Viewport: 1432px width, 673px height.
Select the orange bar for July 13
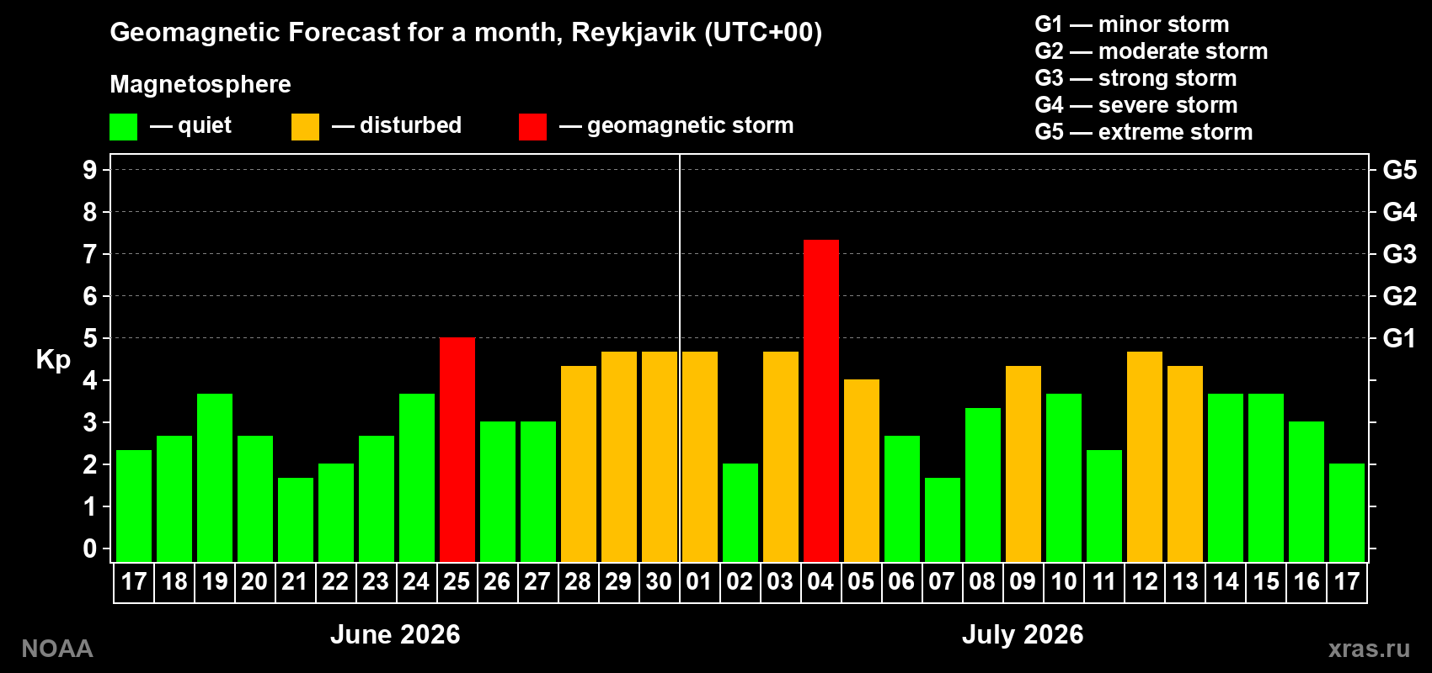[1185, 464]
